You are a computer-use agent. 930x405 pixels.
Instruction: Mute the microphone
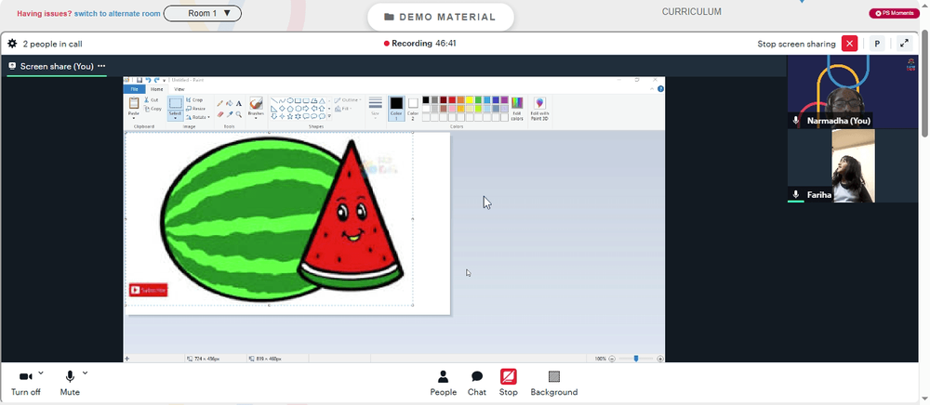[x=70, y=383]
